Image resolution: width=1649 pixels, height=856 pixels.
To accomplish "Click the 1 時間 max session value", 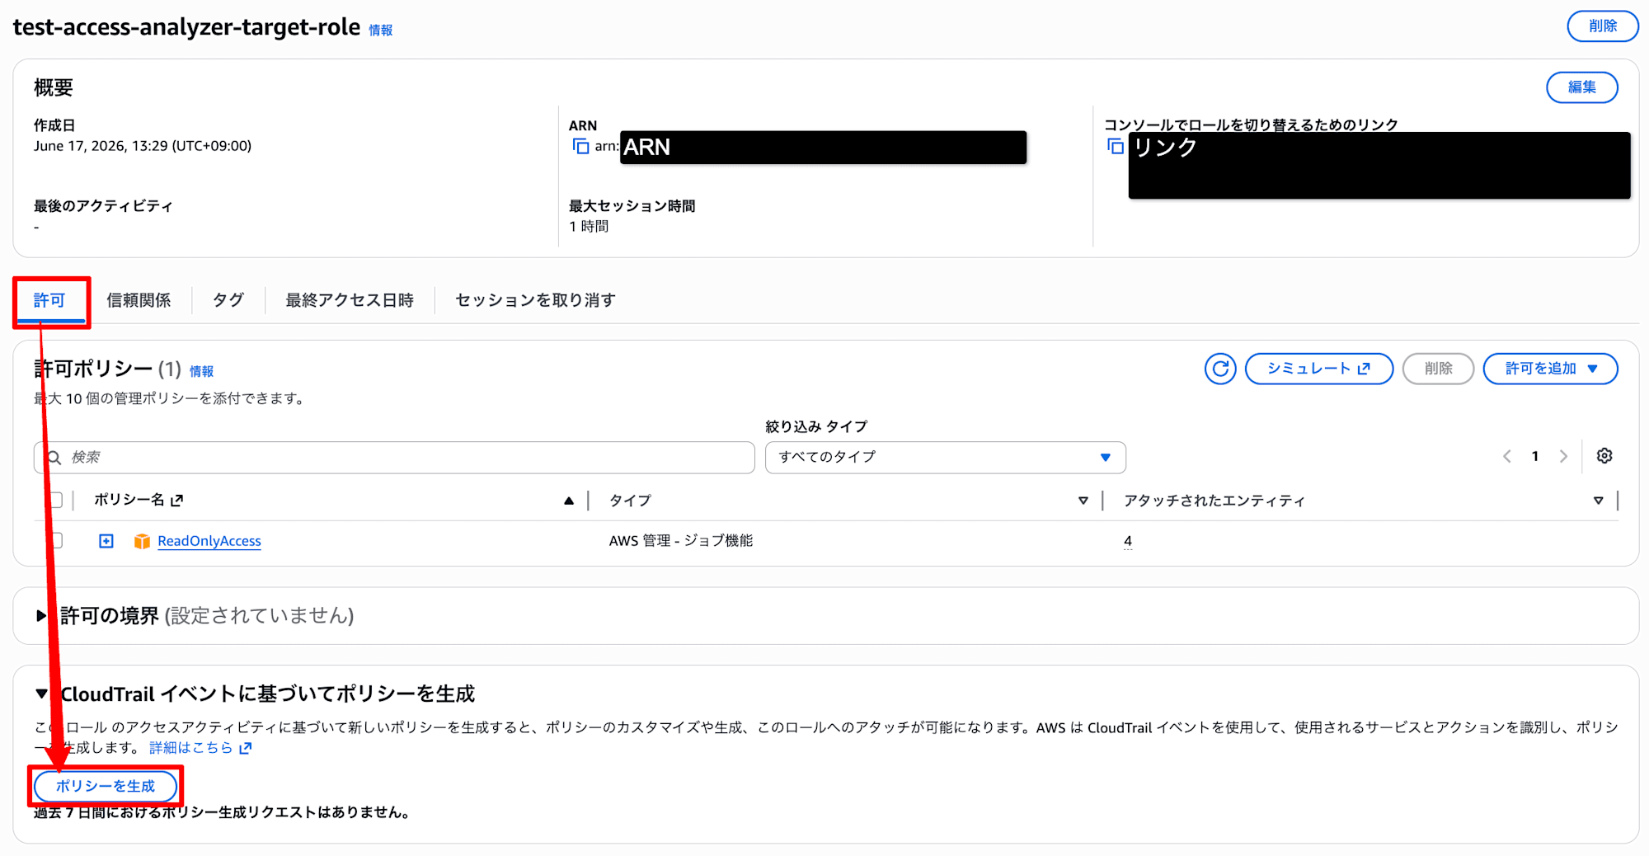I will click(x=589, y=226).
